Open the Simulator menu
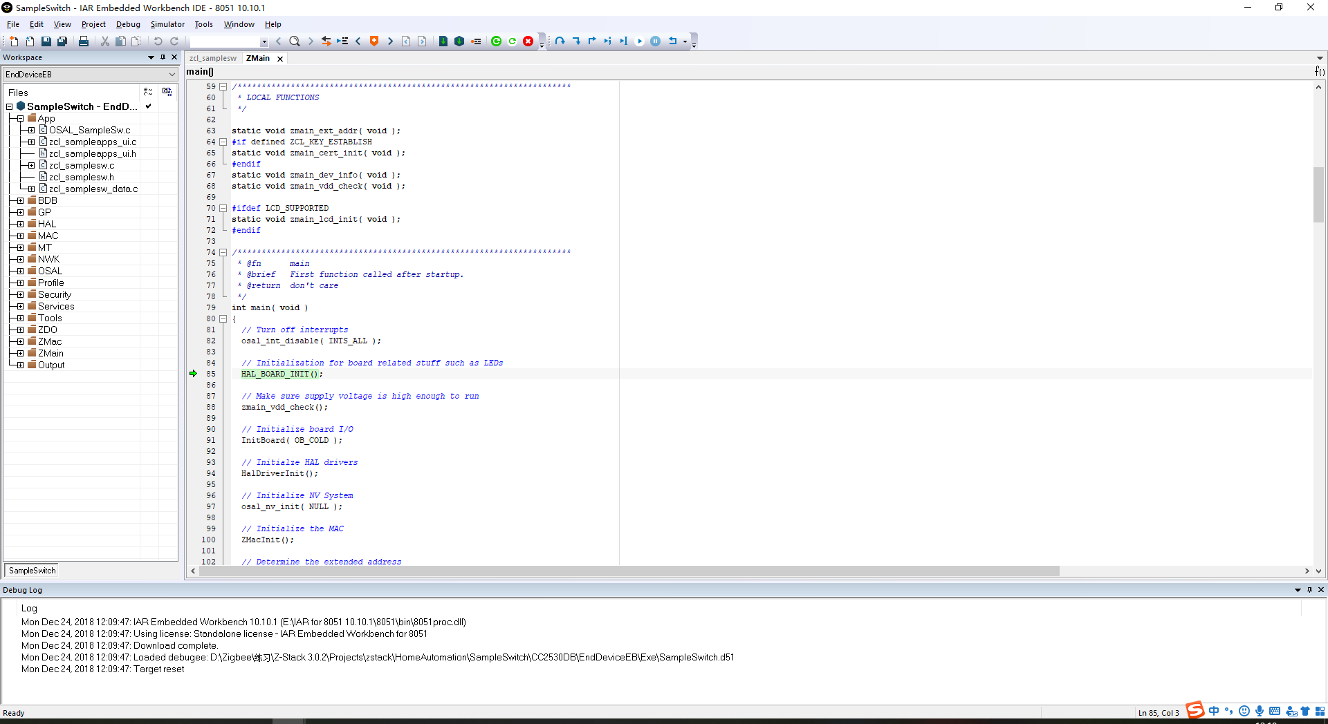The image size is (1328, 724). coord(167,24)
